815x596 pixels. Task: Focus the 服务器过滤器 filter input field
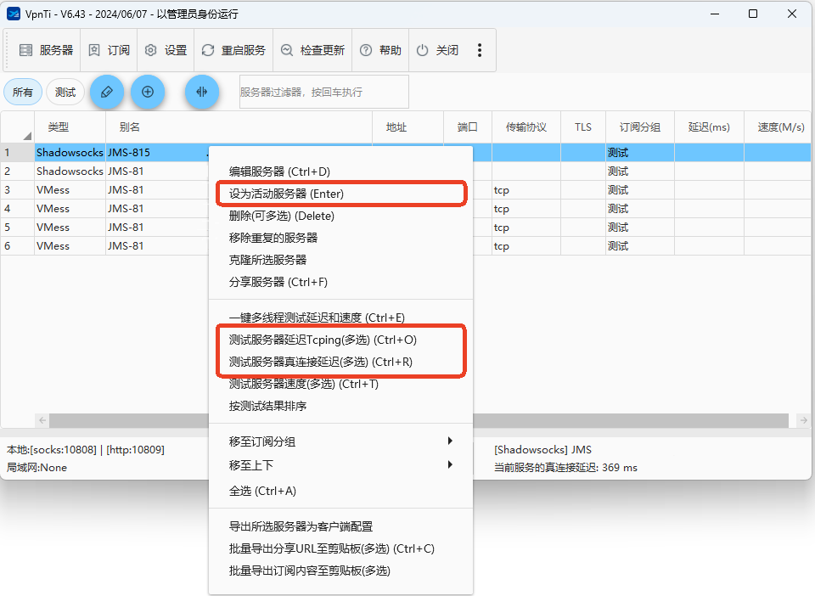(323, 92)
